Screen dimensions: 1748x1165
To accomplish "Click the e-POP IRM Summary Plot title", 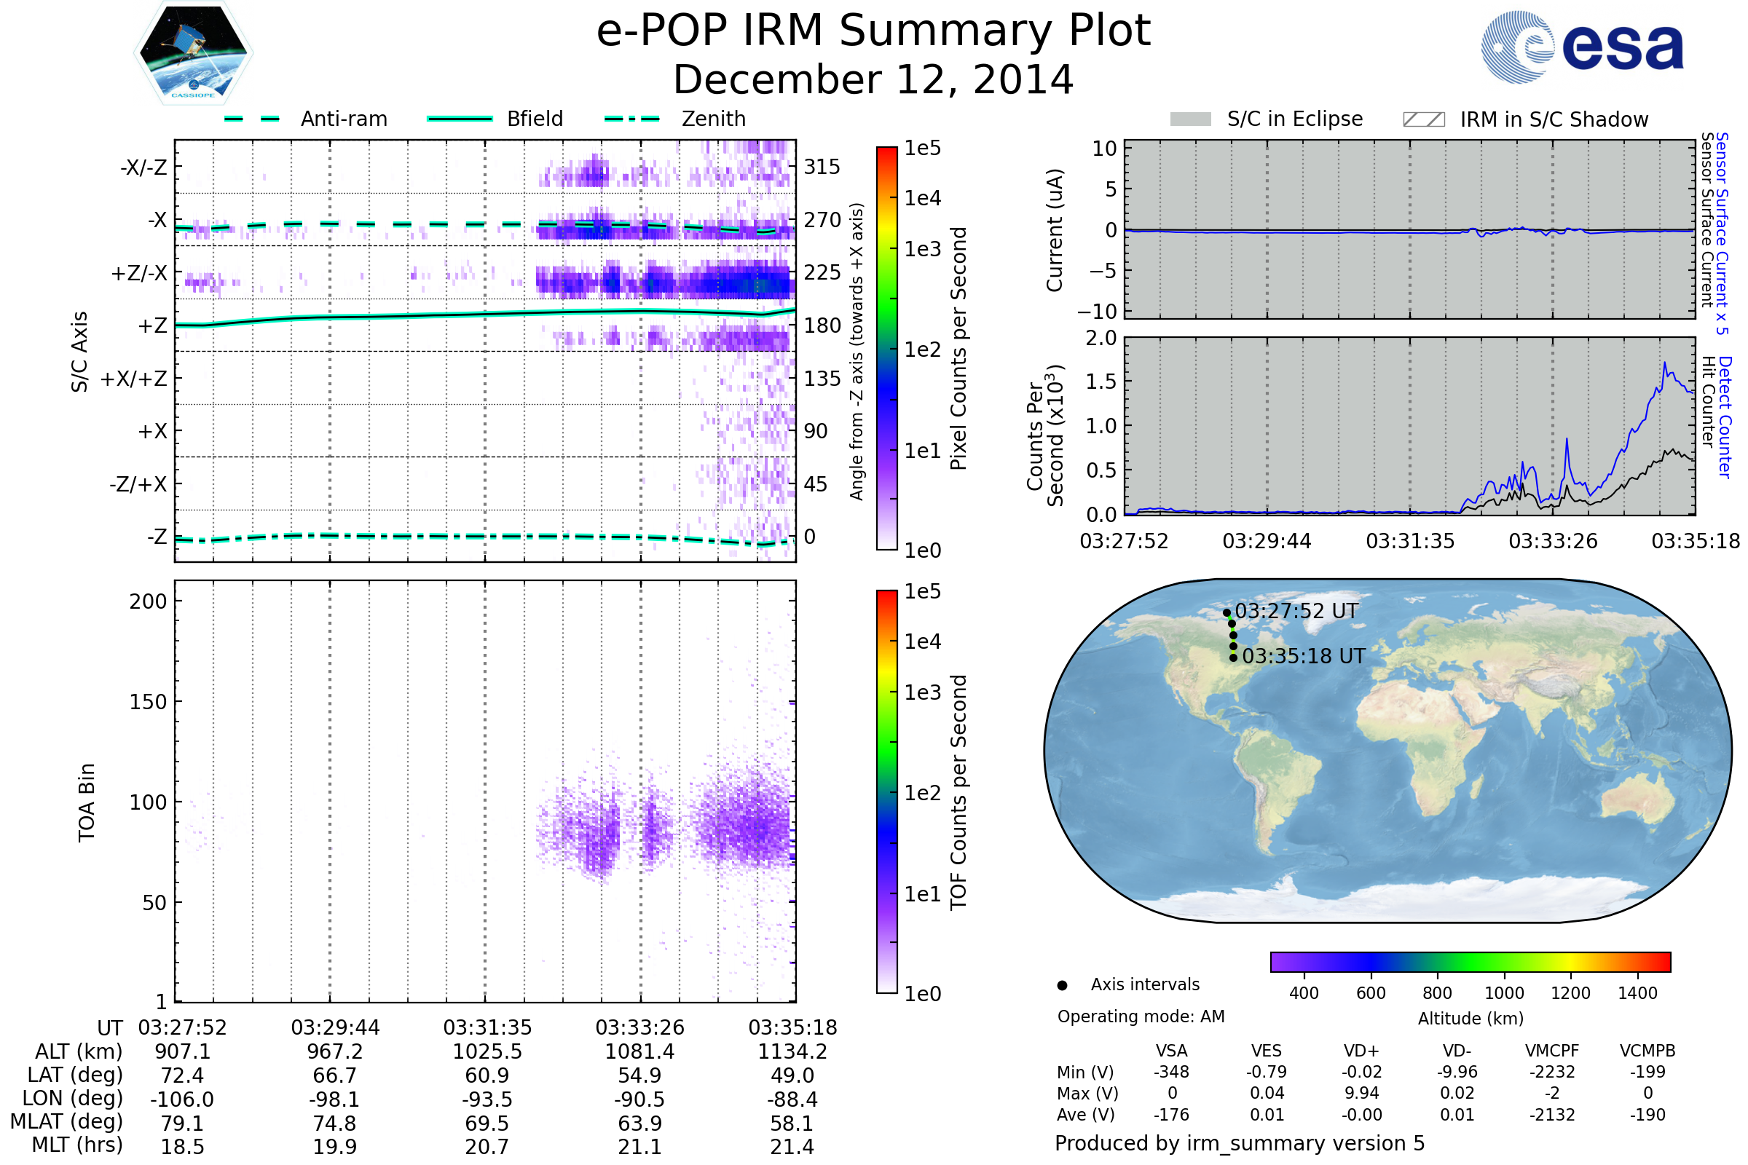I will [873, 31].
